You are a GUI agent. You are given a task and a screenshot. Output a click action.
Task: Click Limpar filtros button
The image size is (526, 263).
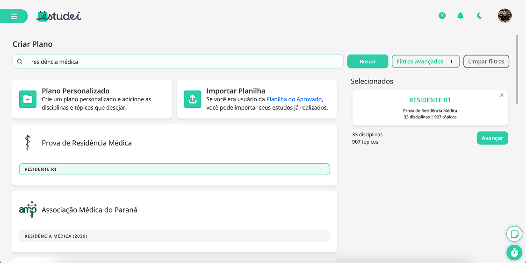coord(486,62)
